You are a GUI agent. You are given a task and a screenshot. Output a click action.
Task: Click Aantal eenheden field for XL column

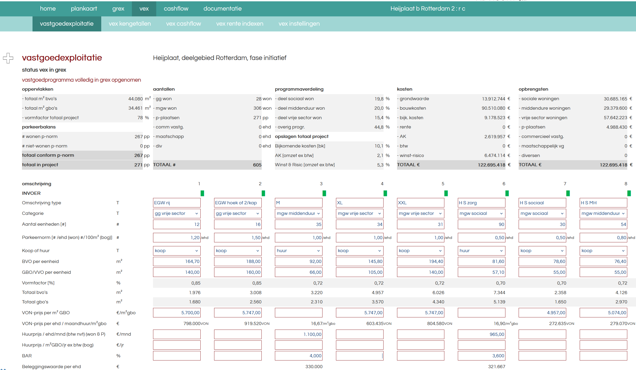(x=360, y=224)
